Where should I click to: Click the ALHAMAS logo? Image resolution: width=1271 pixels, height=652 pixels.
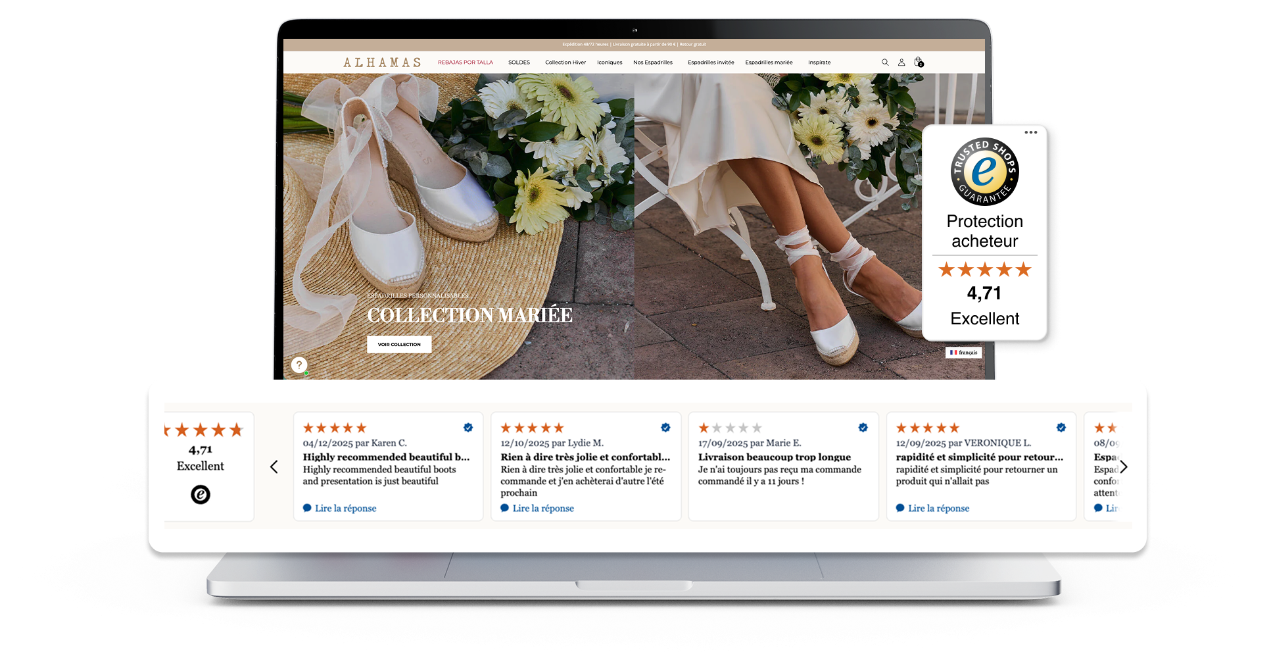click(x=382, y=63)
